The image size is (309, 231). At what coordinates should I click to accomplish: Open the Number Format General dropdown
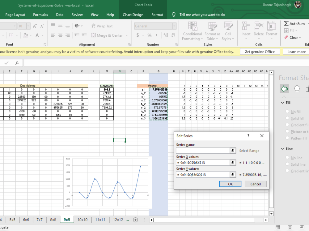pyautogui.click(x=174, y=26)
